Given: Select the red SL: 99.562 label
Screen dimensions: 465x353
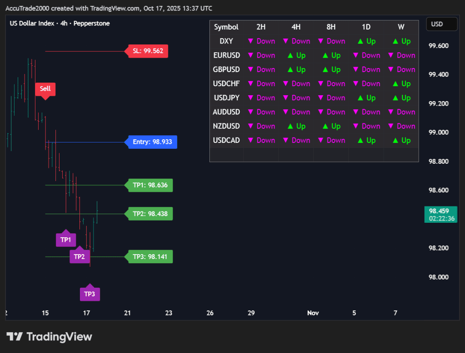Looking at the screenshot, I should click(x=148, y=51).
